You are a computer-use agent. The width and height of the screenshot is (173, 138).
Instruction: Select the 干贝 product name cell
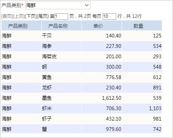coord(61,36)
